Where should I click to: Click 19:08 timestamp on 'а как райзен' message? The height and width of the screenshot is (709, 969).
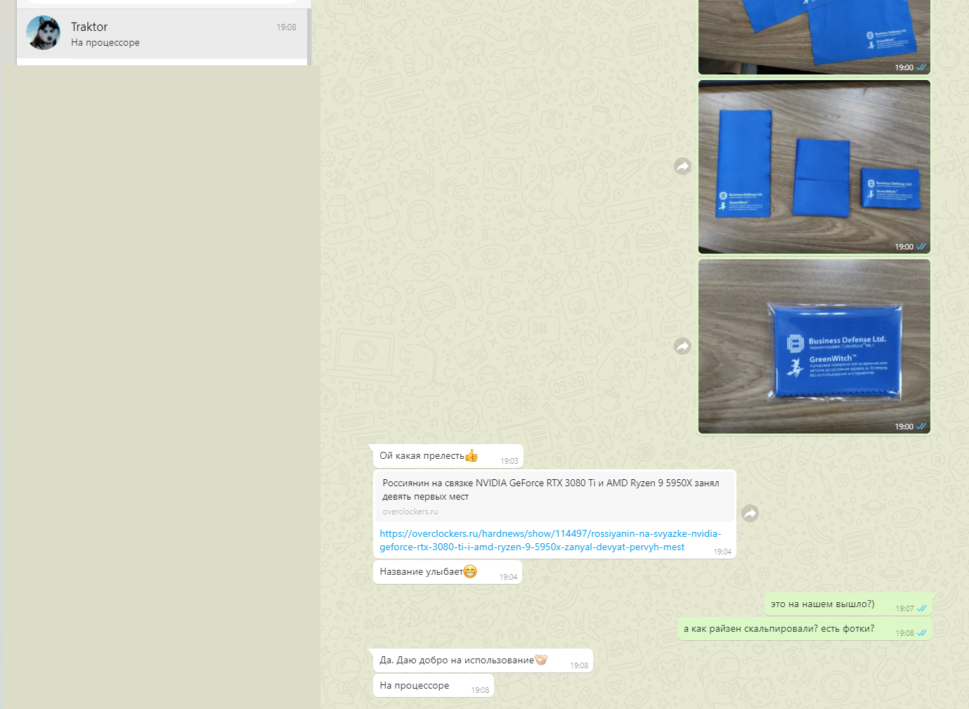point(905,633)
